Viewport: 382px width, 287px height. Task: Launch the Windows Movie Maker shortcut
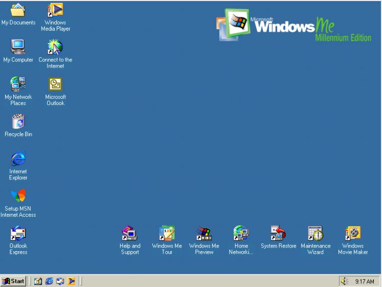(x=353, y=233)
